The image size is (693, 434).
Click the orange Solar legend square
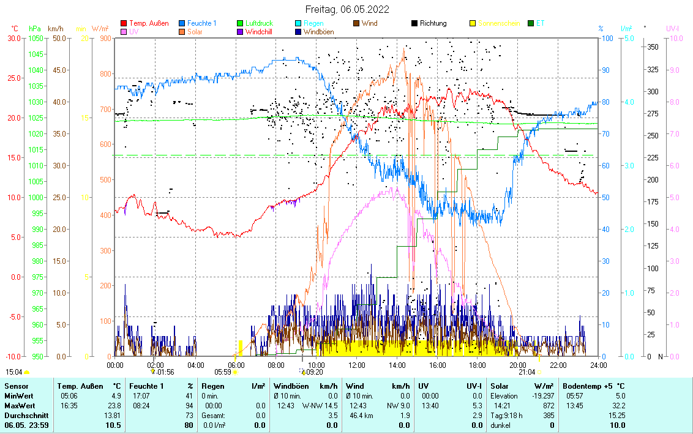tap(183, 32)
